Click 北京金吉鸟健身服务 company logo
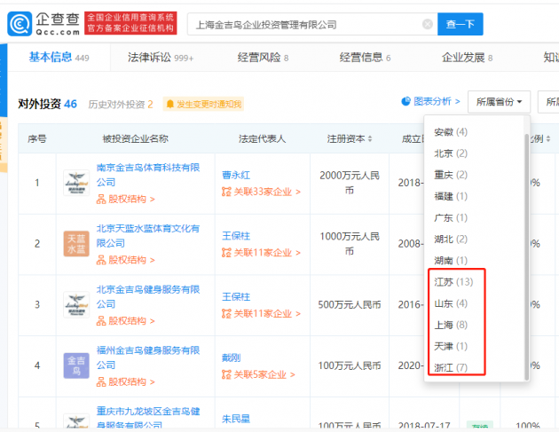 pos(76,304)
